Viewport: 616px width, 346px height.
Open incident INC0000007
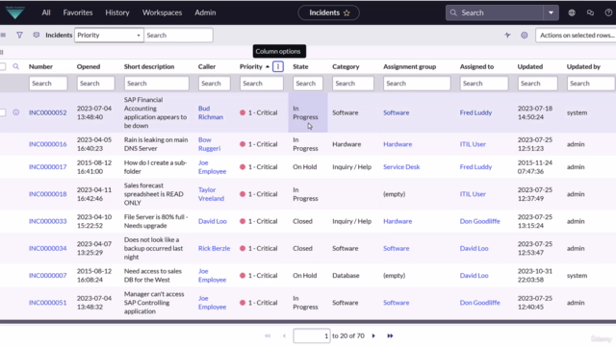click(x=47, y=276)
